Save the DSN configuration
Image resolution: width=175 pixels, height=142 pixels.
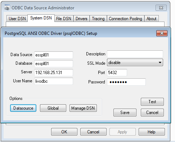click(x=125, y=113)
